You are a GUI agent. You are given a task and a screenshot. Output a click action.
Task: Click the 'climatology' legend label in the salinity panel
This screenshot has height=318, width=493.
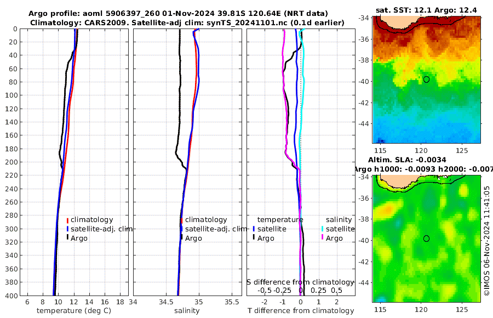(x=206, y=220)
